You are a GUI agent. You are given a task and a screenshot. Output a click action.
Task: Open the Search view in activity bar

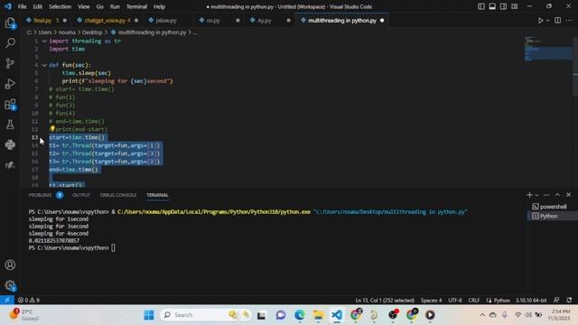10,42
